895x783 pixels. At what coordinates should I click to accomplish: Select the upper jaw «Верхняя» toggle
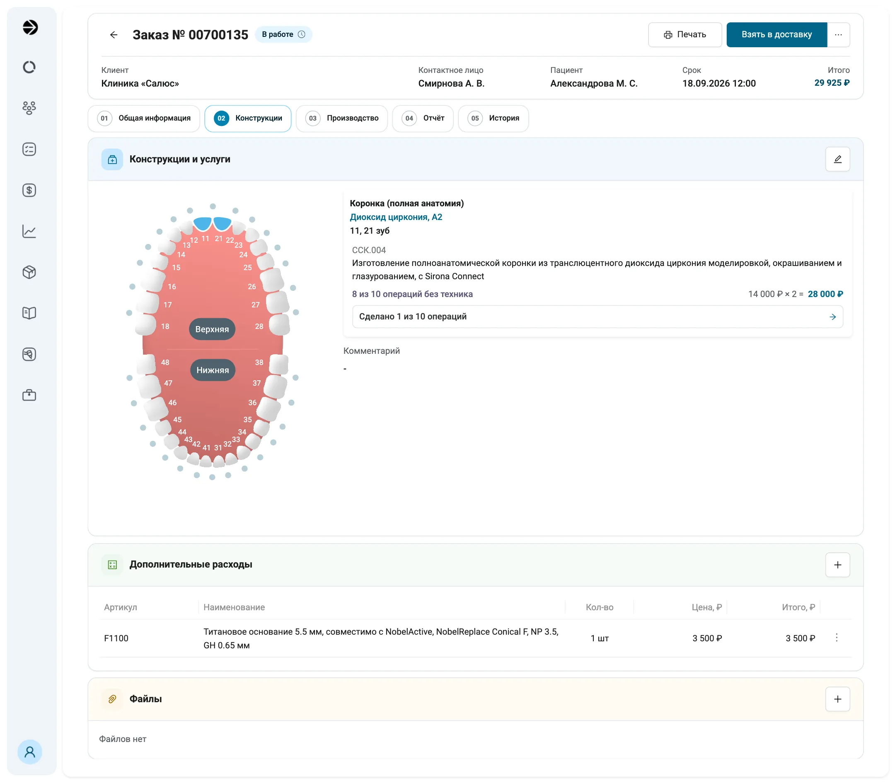[212, 329]
